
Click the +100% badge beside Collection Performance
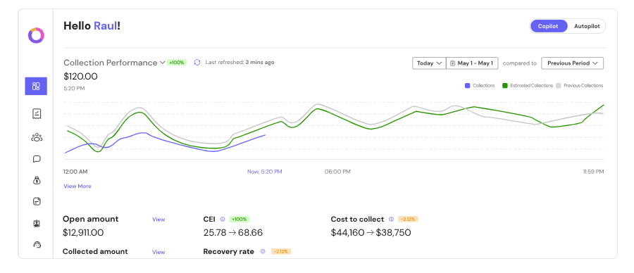177,63
